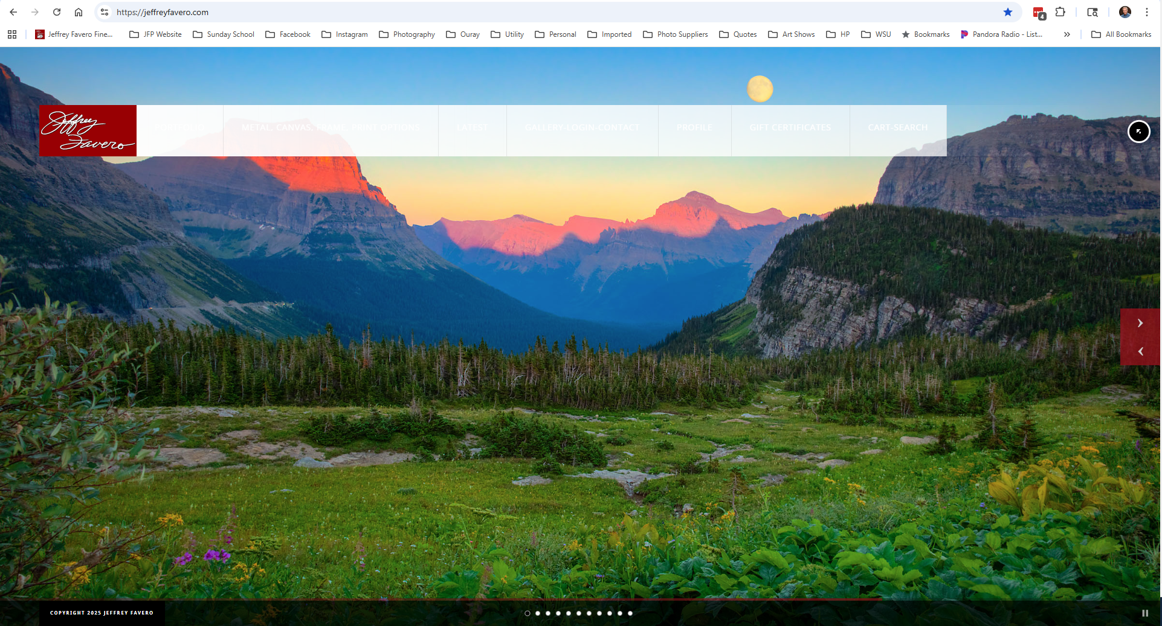Open the All Bookmarks folder
1162x626 pixels.
tap(1121, 34)
